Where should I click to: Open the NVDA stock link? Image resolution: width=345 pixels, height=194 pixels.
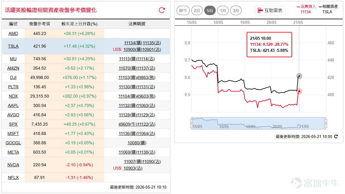[13, 165]
